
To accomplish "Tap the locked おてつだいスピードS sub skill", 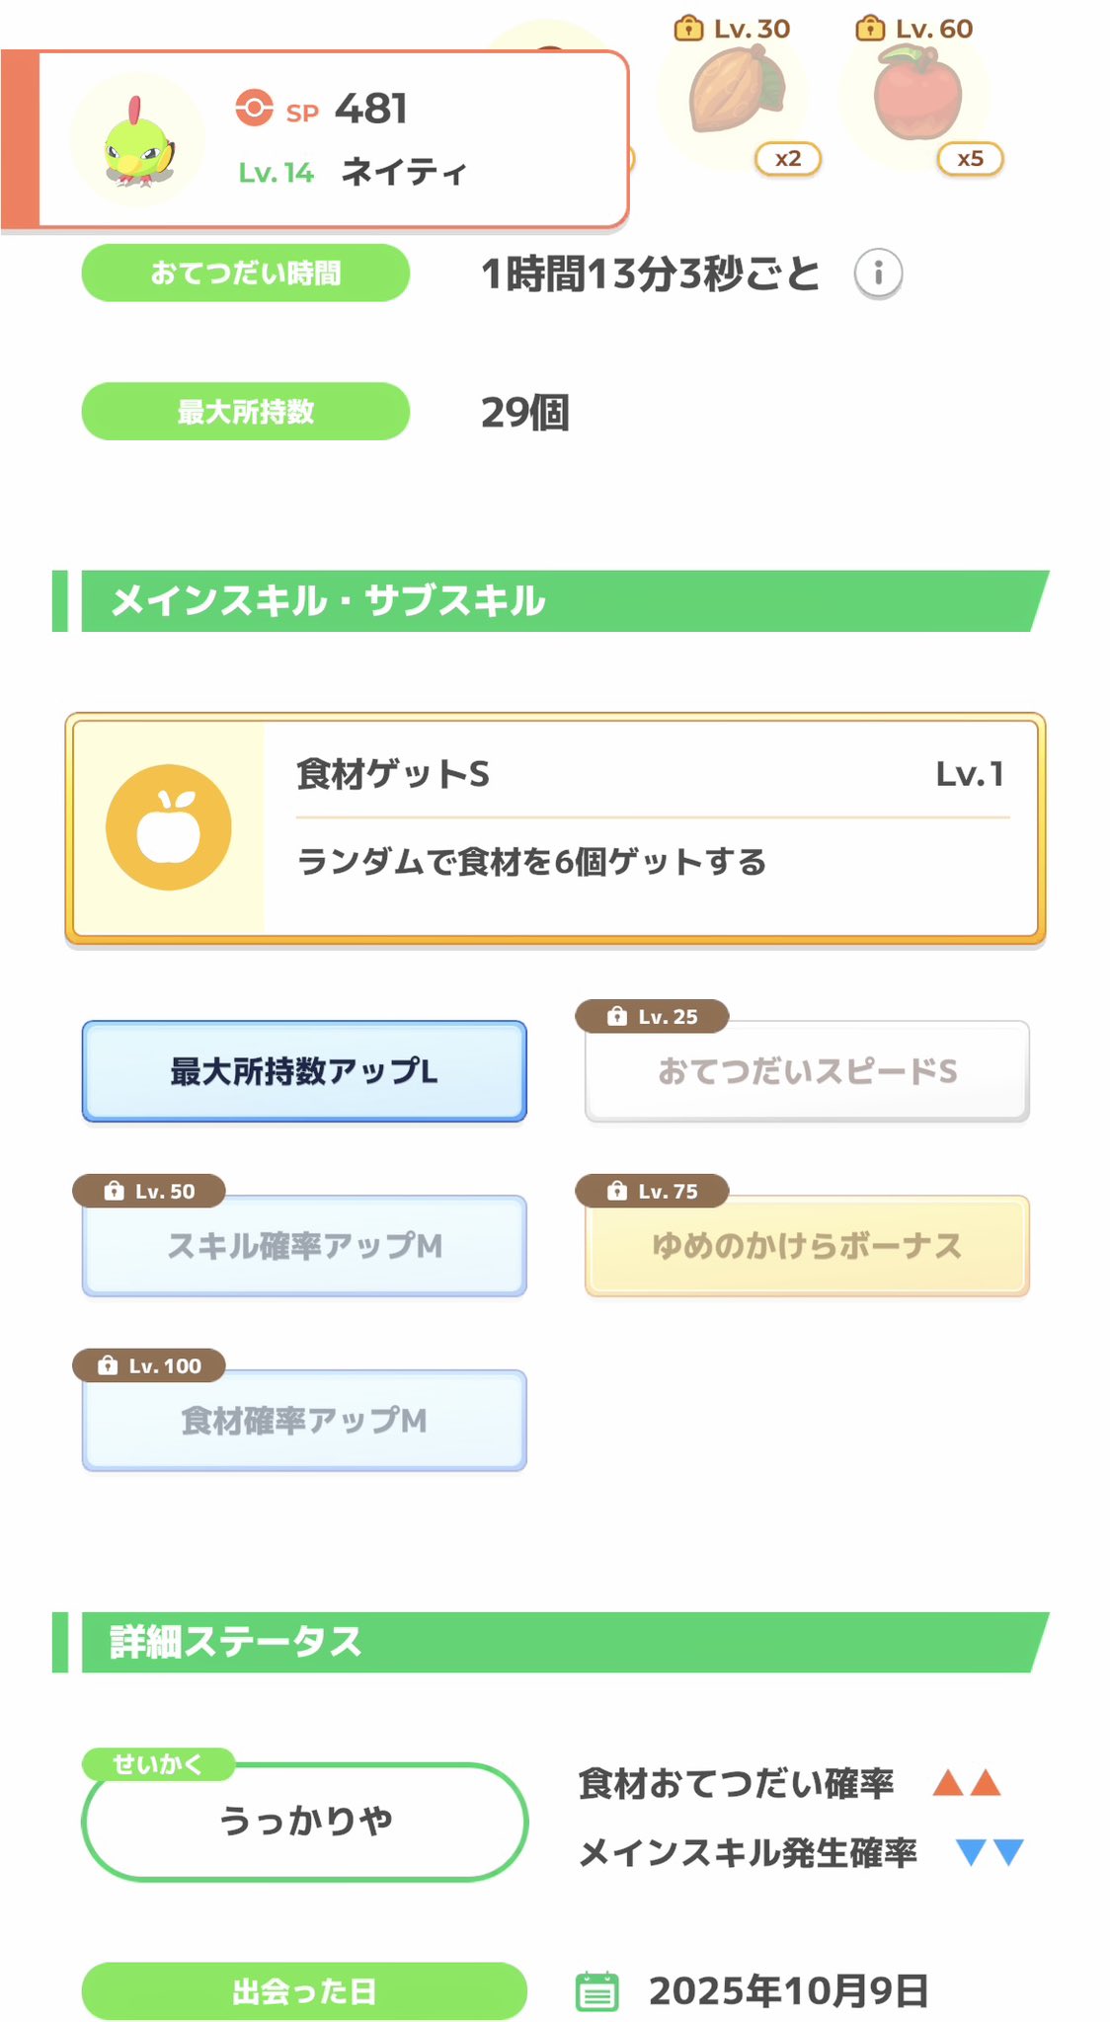I will pyautogui.click(x=807, y=1072).
